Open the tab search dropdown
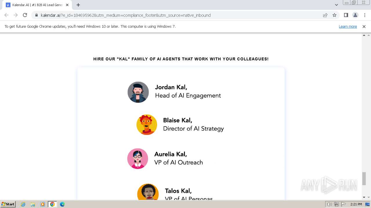The image size is (371, 208). coord(336,5)
